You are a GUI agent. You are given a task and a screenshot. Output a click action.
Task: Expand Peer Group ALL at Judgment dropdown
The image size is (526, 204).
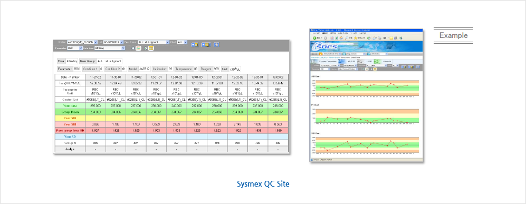[154, 42]
